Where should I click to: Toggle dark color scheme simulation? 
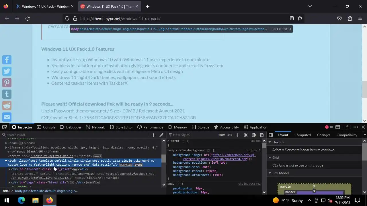point(254,135)
